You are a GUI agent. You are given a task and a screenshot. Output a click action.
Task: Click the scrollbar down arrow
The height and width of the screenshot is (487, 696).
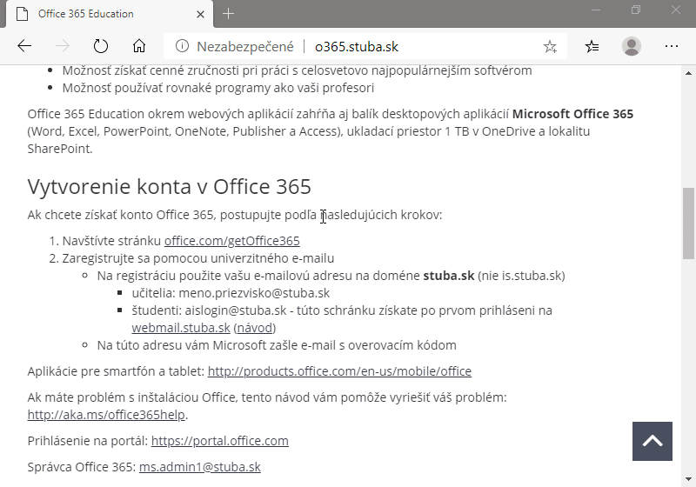[x=688, y=479]
